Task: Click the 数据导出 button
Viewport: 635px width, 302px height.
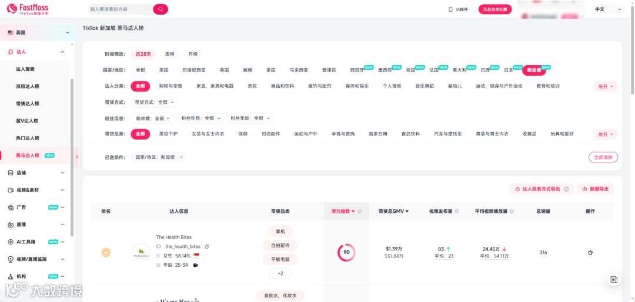Action: click(x=595, y=189)
